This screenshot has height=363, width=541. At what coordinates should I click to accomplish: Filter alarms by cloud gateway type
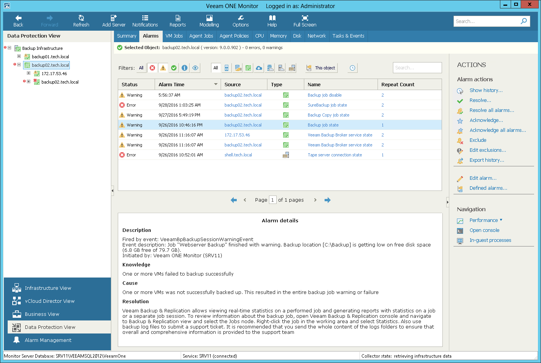click(259, 68)
